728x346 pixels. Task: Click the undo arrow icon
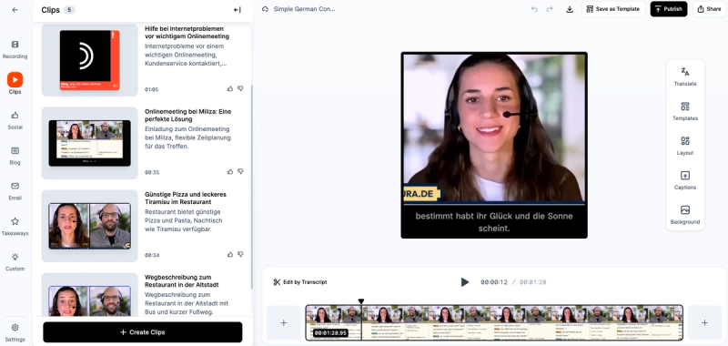click(x=534, y=9)
